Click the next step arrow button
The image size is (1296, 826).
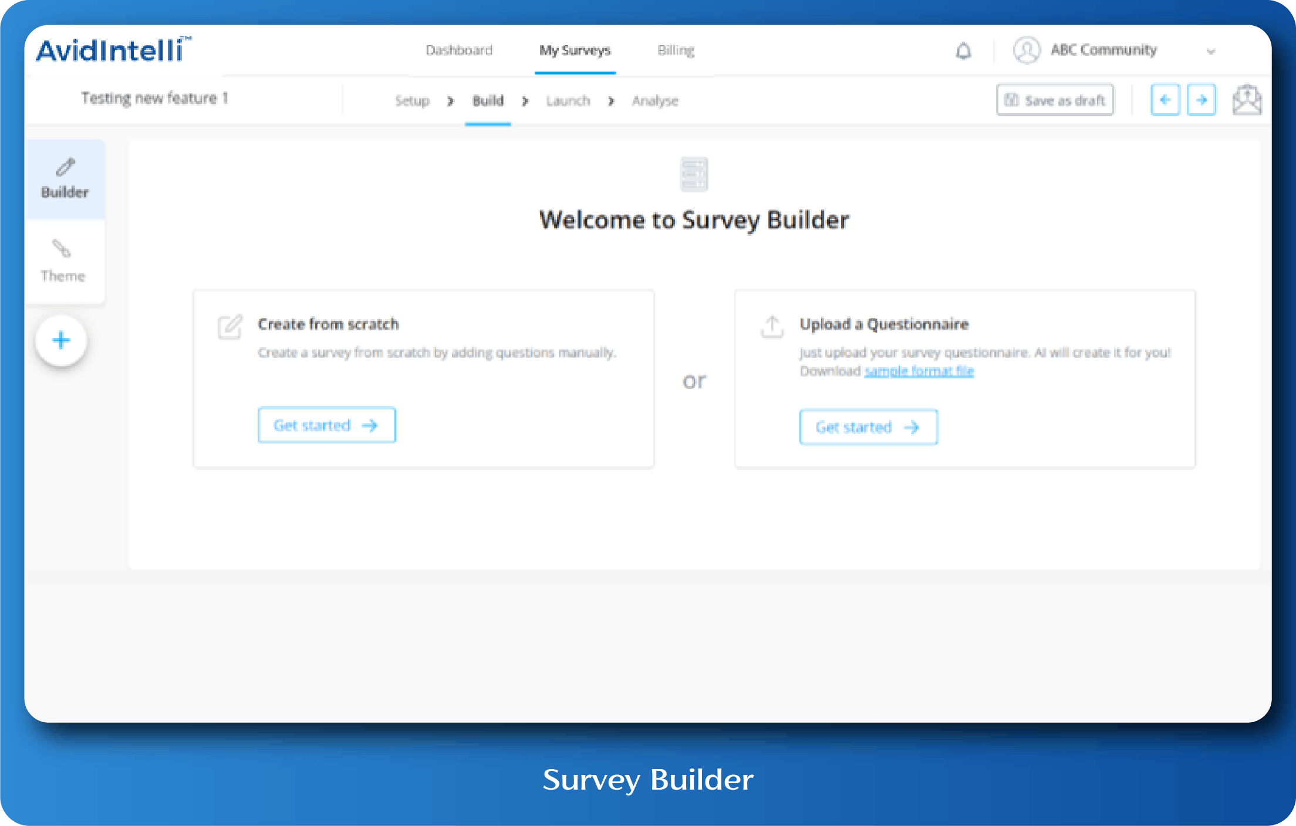pyautogui.click(x=1201, y=100)
